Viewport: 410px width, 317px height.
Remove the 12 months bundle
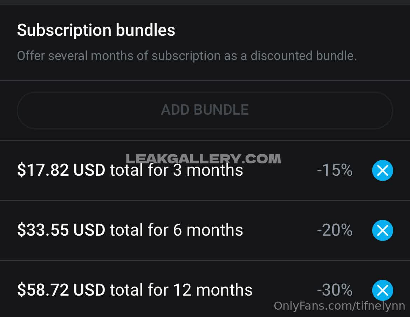point(382,290)
